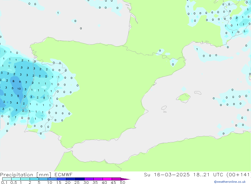Click the 25–30 mm navy legend swatch

(80, 179)
